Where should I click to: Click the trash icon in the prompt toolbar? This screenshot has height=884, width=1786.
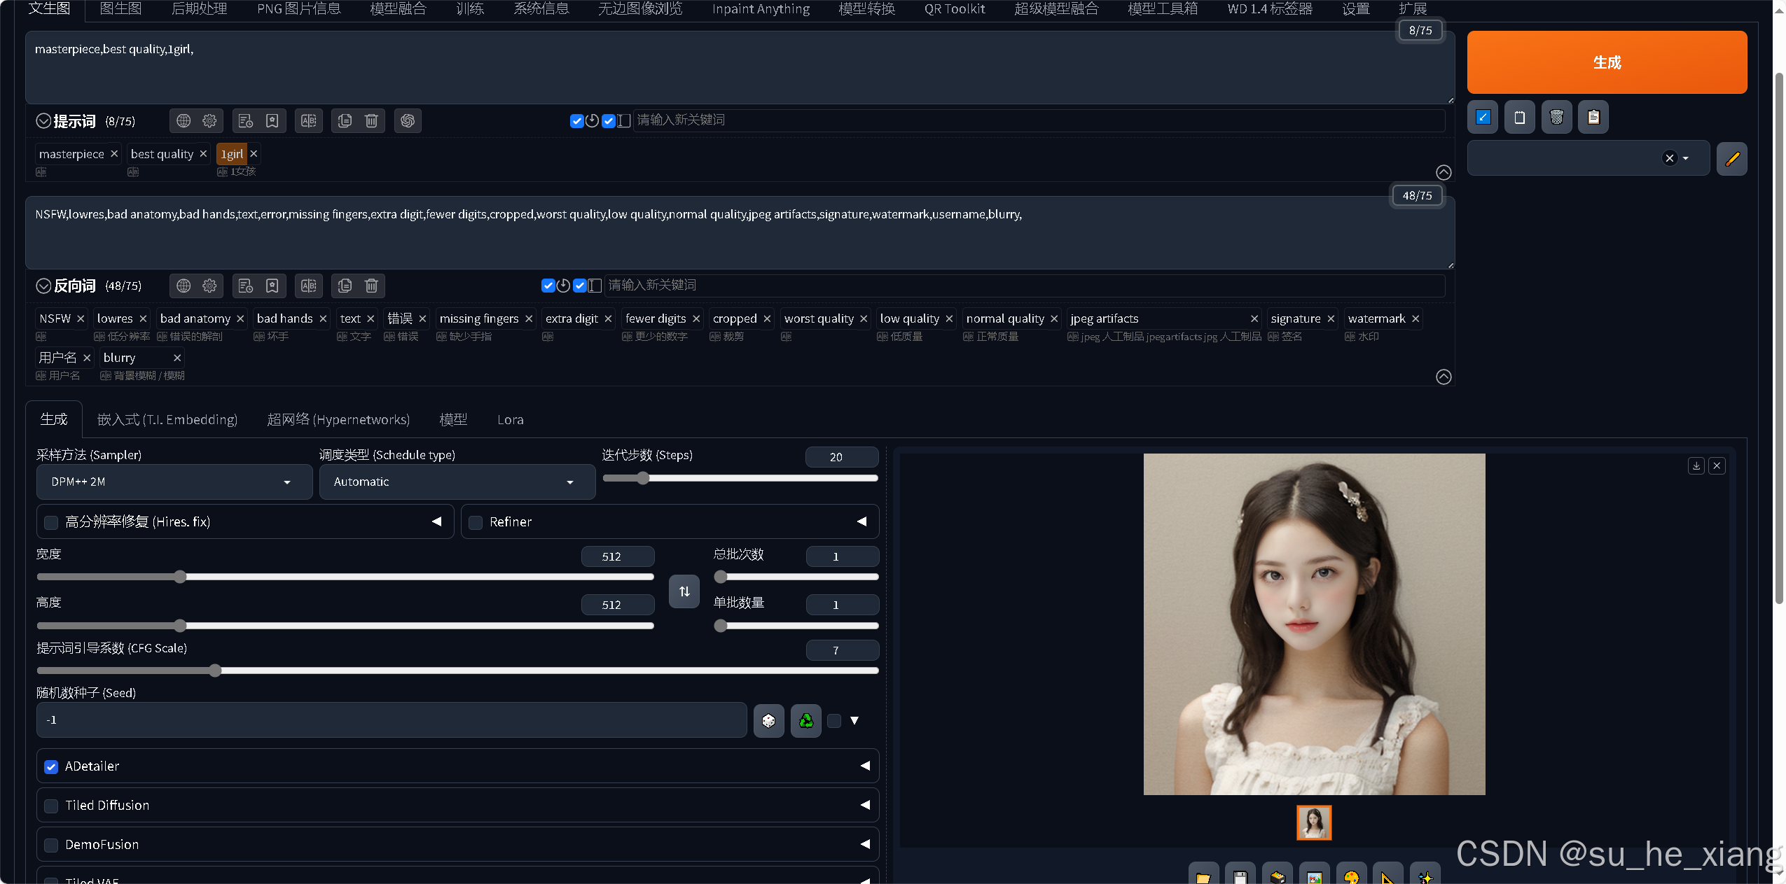(371, 121)
